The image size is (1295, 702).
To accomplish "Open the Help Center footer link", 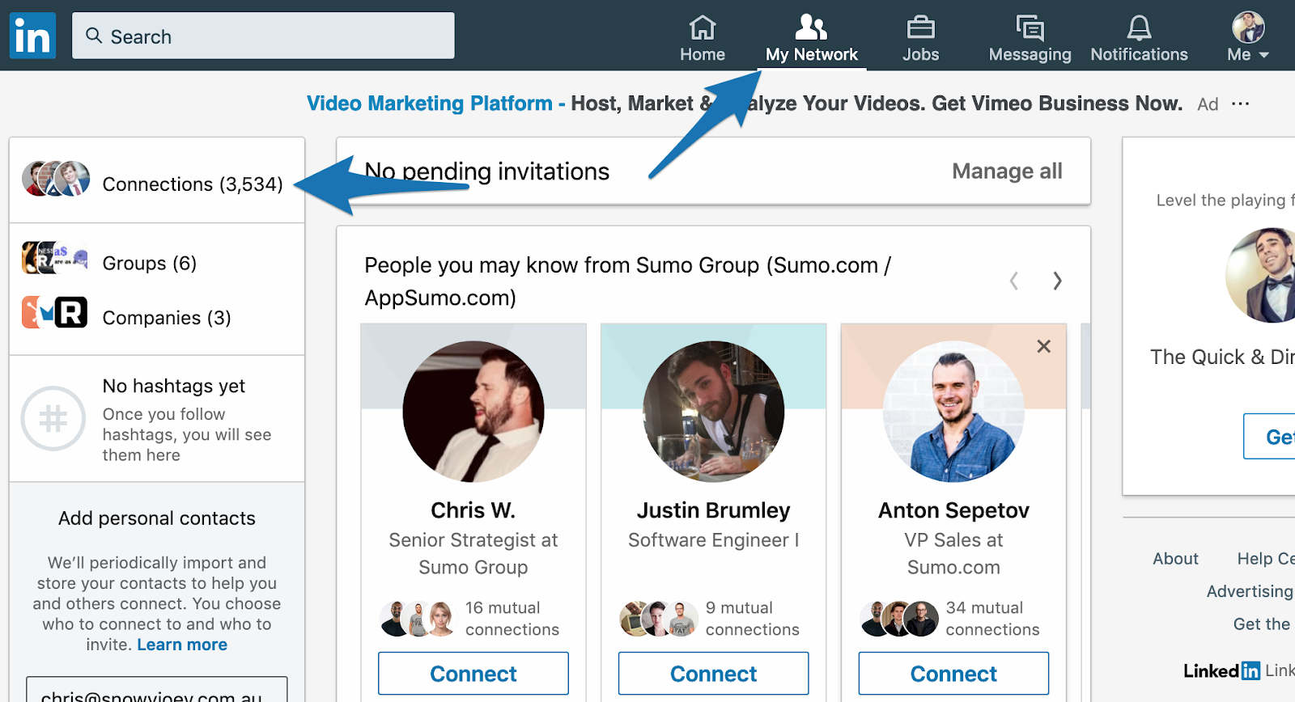I will (1266, 559).
